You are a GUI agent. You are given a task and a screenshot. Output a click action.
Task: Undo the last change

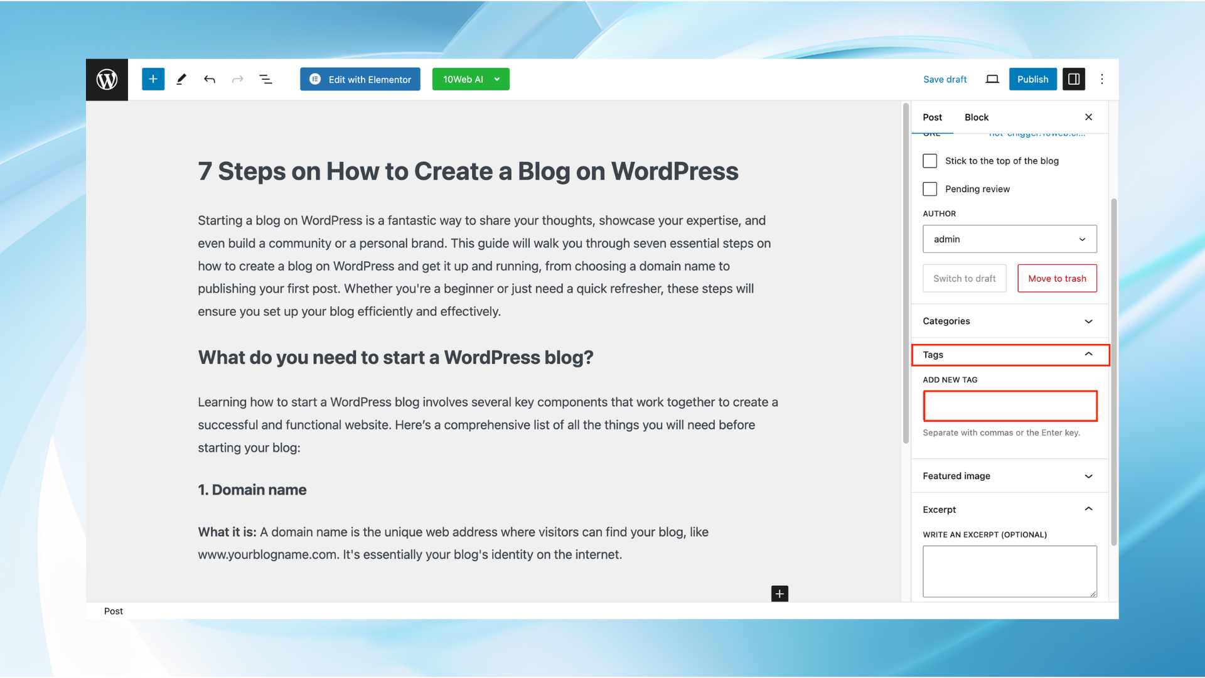(210, 79)
